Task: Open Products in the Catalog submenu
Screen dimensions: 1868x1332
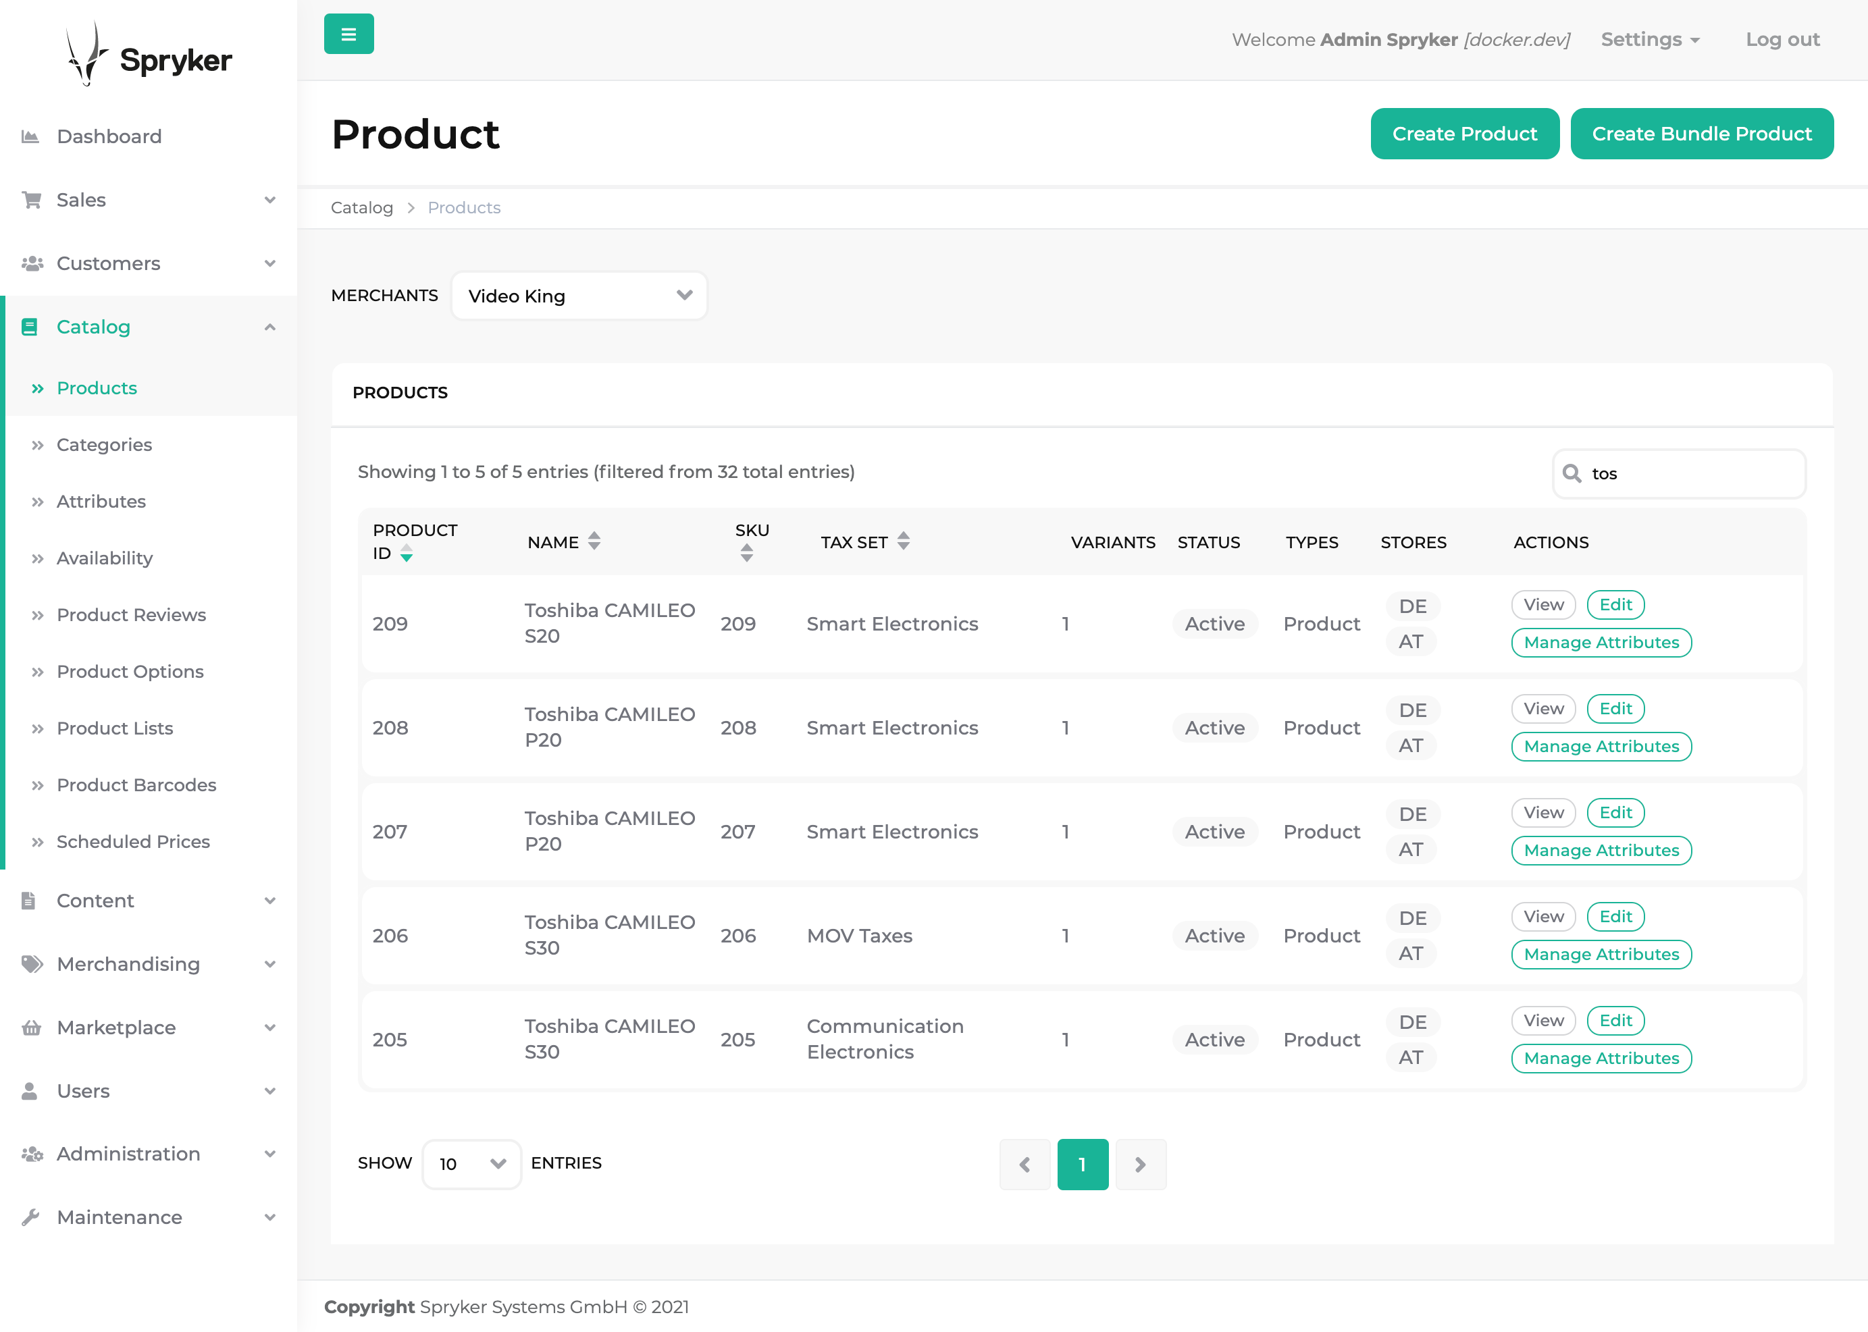Action: click(97, 388)
